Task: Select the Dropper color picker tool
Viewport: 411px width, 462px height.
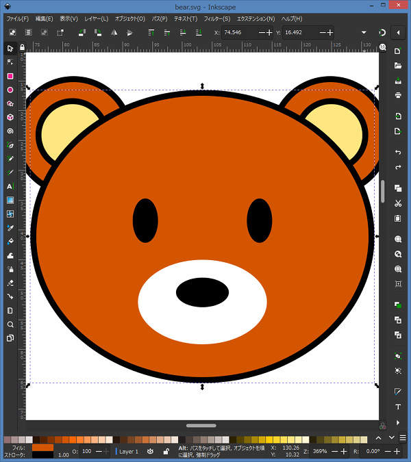Action: tap(10, 228)
